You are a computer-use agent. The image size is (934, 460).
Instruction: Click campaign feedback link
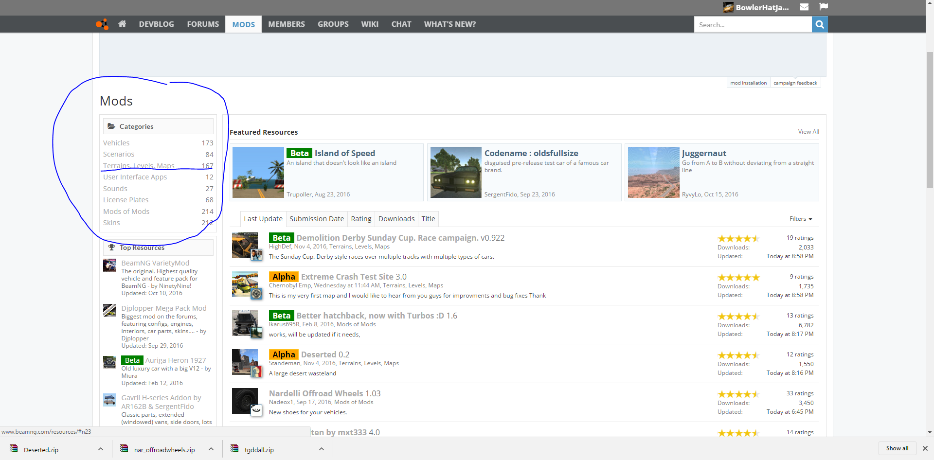pos(795,83)
